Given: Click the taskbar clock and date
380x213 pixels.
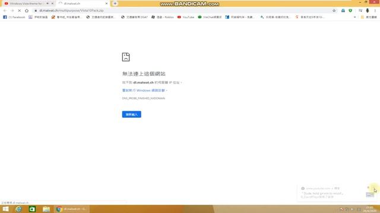Looking at the screenshot, I should click(x=370, y=209).
